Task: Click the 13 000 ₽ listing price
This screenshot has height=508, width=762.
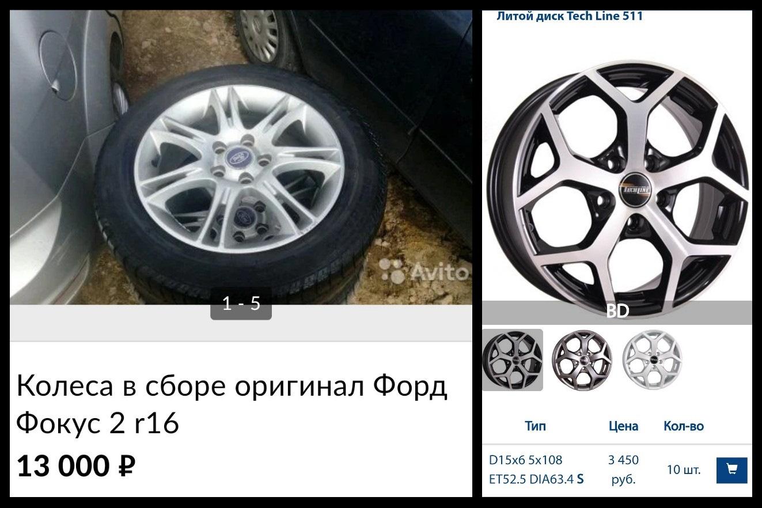Action: click(75, 465)
